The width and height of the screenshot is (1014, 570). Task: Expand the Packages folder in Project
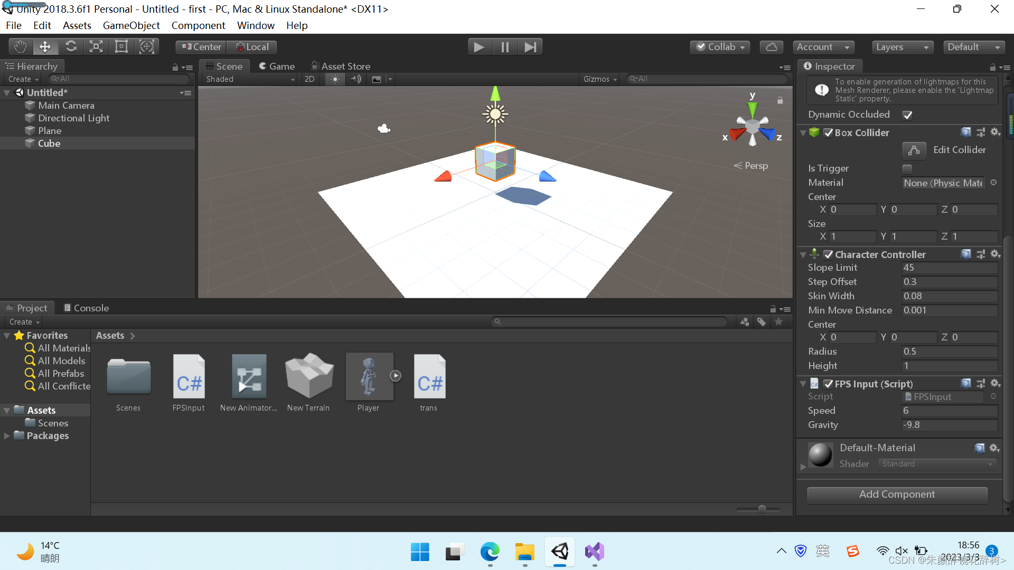click(x=7, y=436)
